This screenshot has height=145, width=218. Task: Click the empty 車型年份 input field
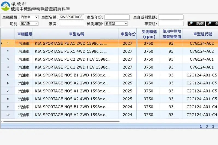coord(117,17)
